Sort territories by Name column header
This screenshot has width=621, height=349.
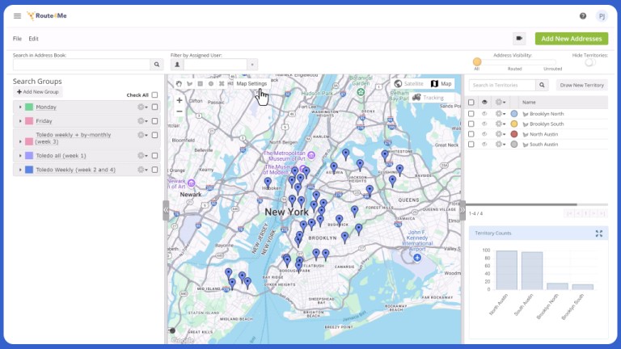coord(529,102)
